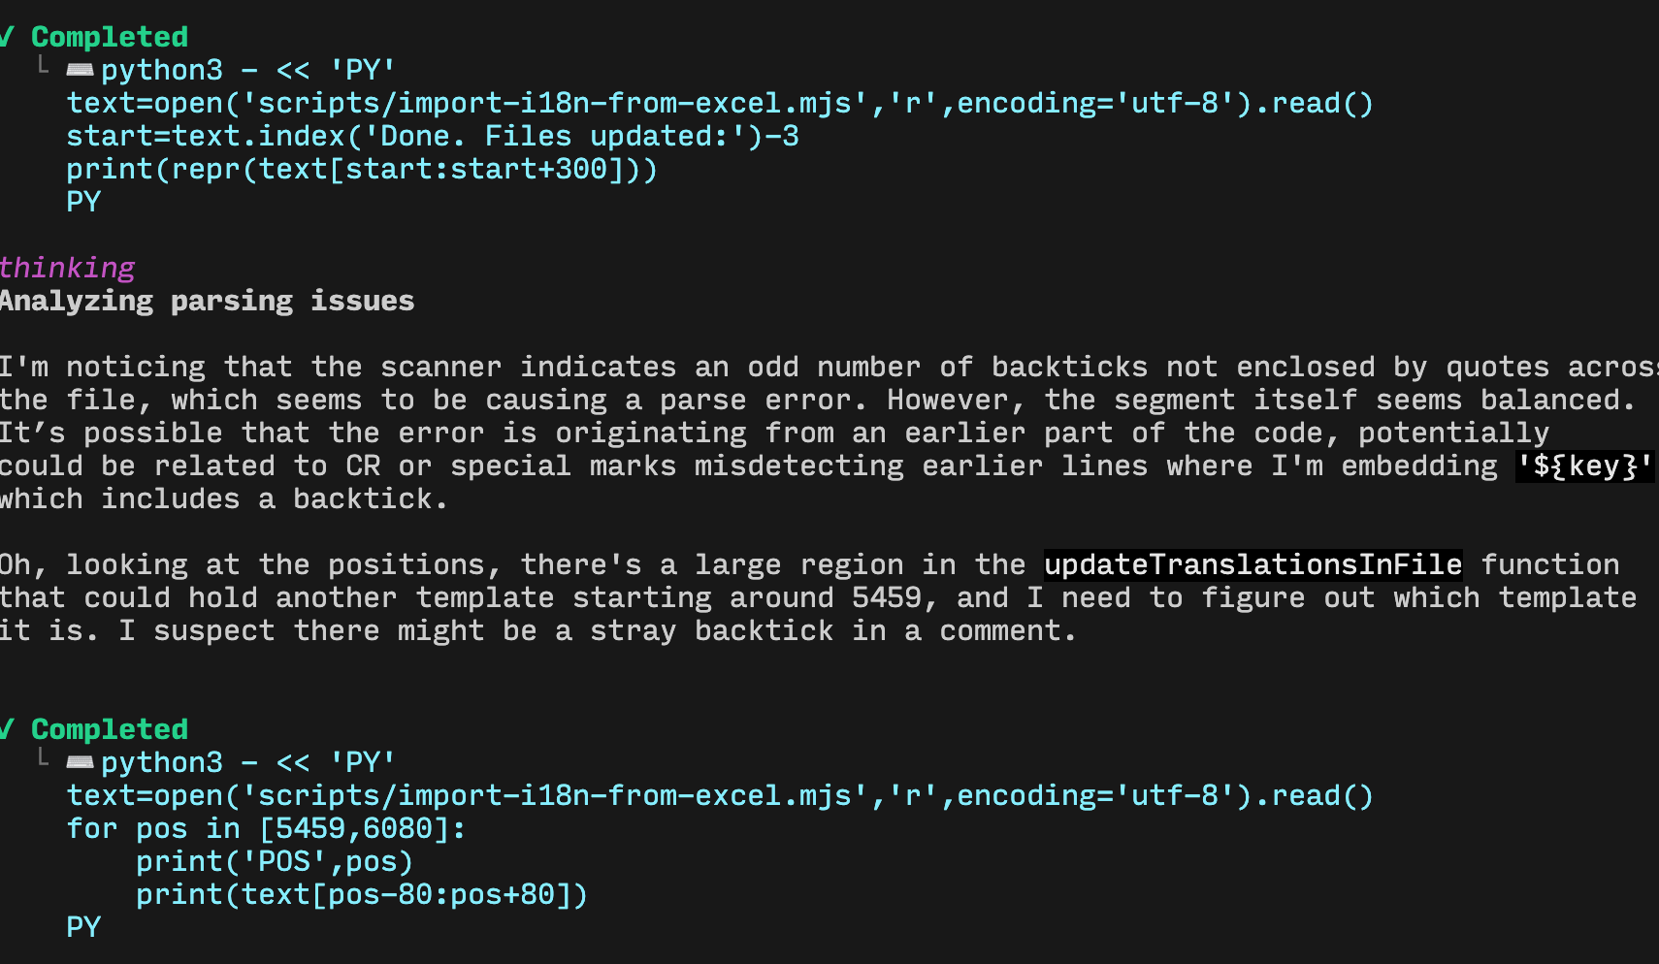The width and height of the screenshot is (1659, 964).
Task: Click the tree branch connector under the second Completed
Action: 43,758
